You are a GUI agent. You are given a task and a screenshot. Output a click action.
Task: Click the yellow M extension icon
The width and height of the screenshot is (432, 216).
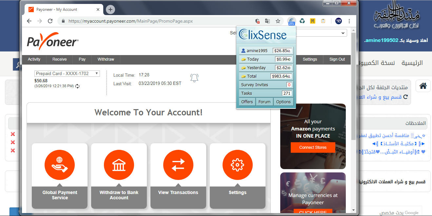[313, 21]
